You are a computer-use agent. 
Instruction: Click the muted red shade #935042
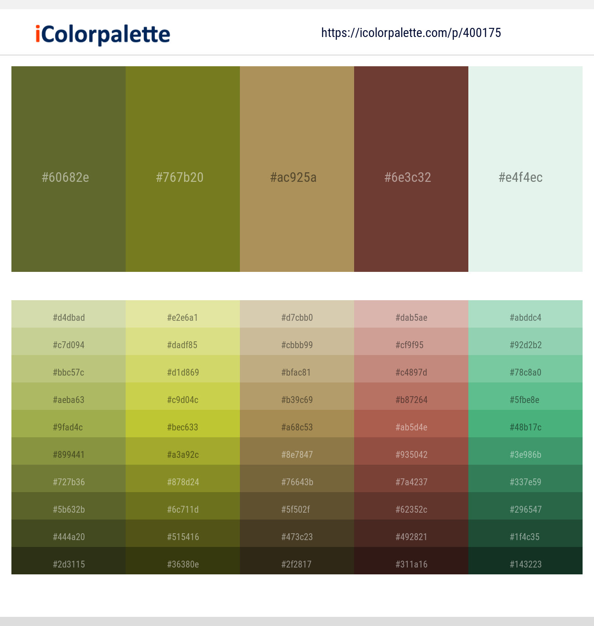[411, 455]
